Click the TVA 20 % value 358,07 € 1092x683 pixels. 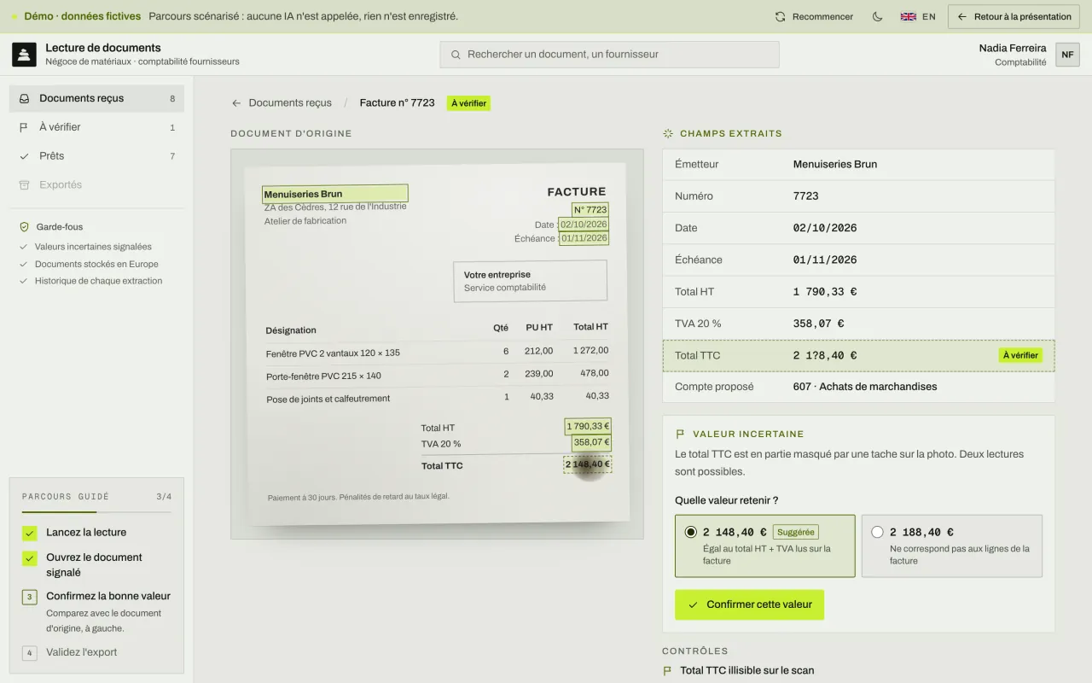[x=818, y=324]
